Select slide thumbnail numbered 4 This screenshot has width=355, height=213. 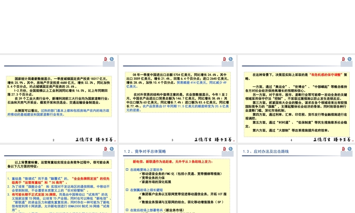296,99
